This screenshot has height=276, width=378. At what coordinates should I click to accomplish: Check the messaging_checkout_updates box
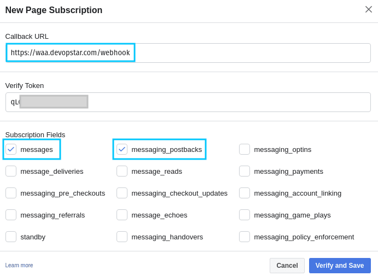(122, 193)
